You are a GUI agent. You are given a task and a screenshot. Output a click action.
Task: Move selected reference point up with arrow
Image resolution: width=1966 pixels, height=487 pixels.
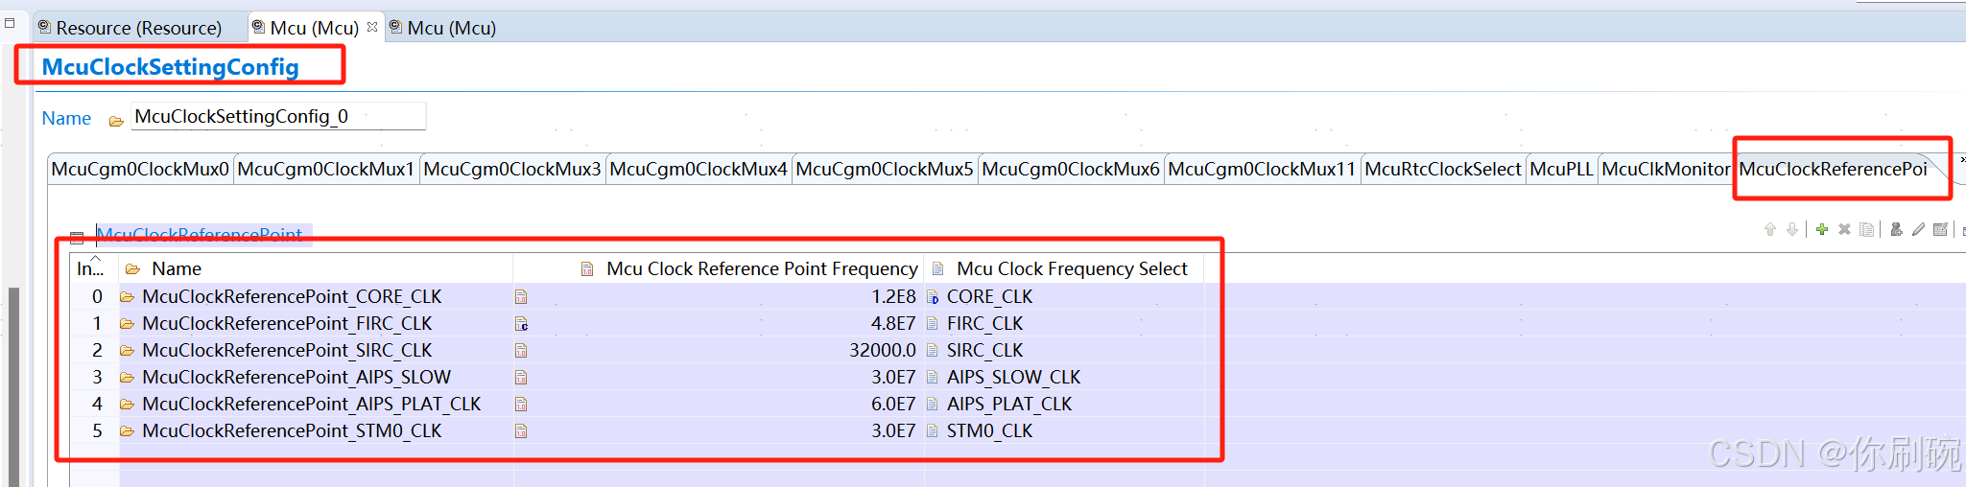pyautogui.click(x=1769, y=230)
